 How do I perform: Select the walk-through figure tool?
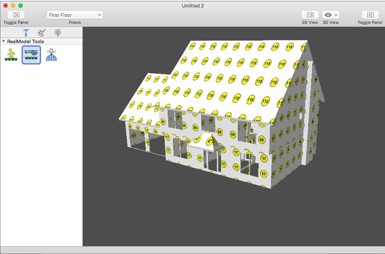click(11, 55)
